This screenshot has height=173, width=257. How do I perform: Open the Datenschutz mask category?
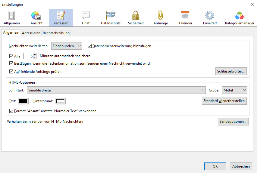click(x=111, y=18)
